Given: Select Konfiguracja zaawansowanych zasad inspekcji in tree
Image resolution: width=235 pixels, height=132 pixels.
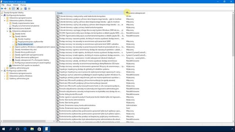Looking at the screenshot, I should click(x=33, y=63).
